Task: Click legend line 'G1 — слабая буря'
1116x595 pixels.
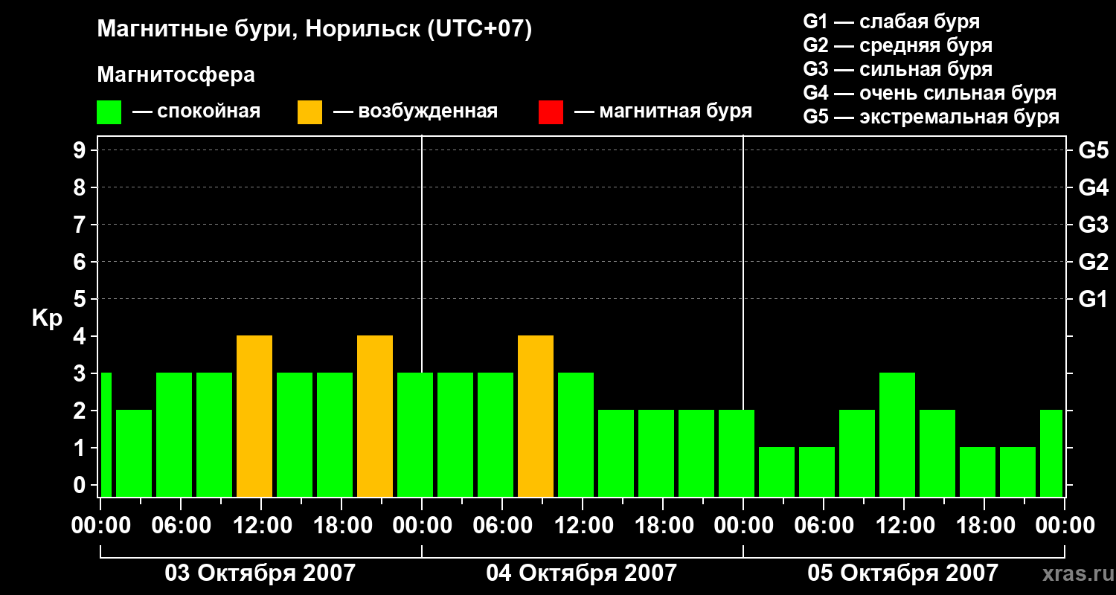Action: (891, 22)
